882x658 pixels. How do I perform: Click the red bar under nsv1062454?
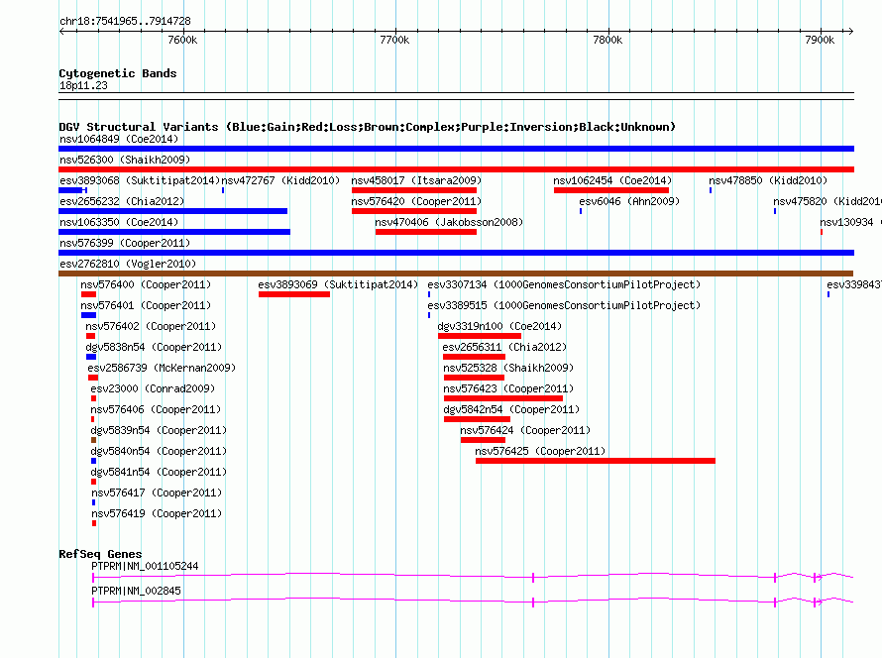pos(611,190)
